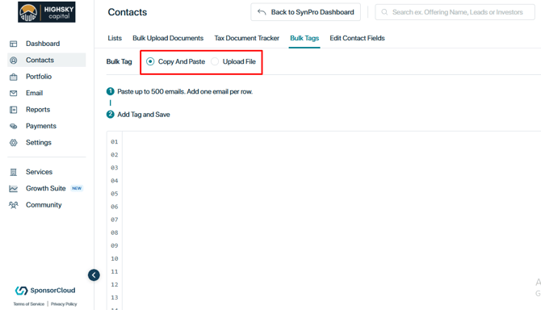Select the Copy And Paste radio option

click(x=150, y=61)
